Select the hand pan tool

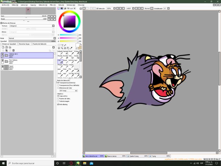pos(68,48)
